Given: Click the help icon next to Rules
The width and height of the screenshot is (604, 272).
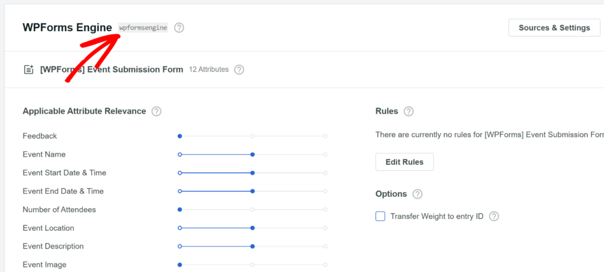Looking at the screenshot, I should point(409,111).
